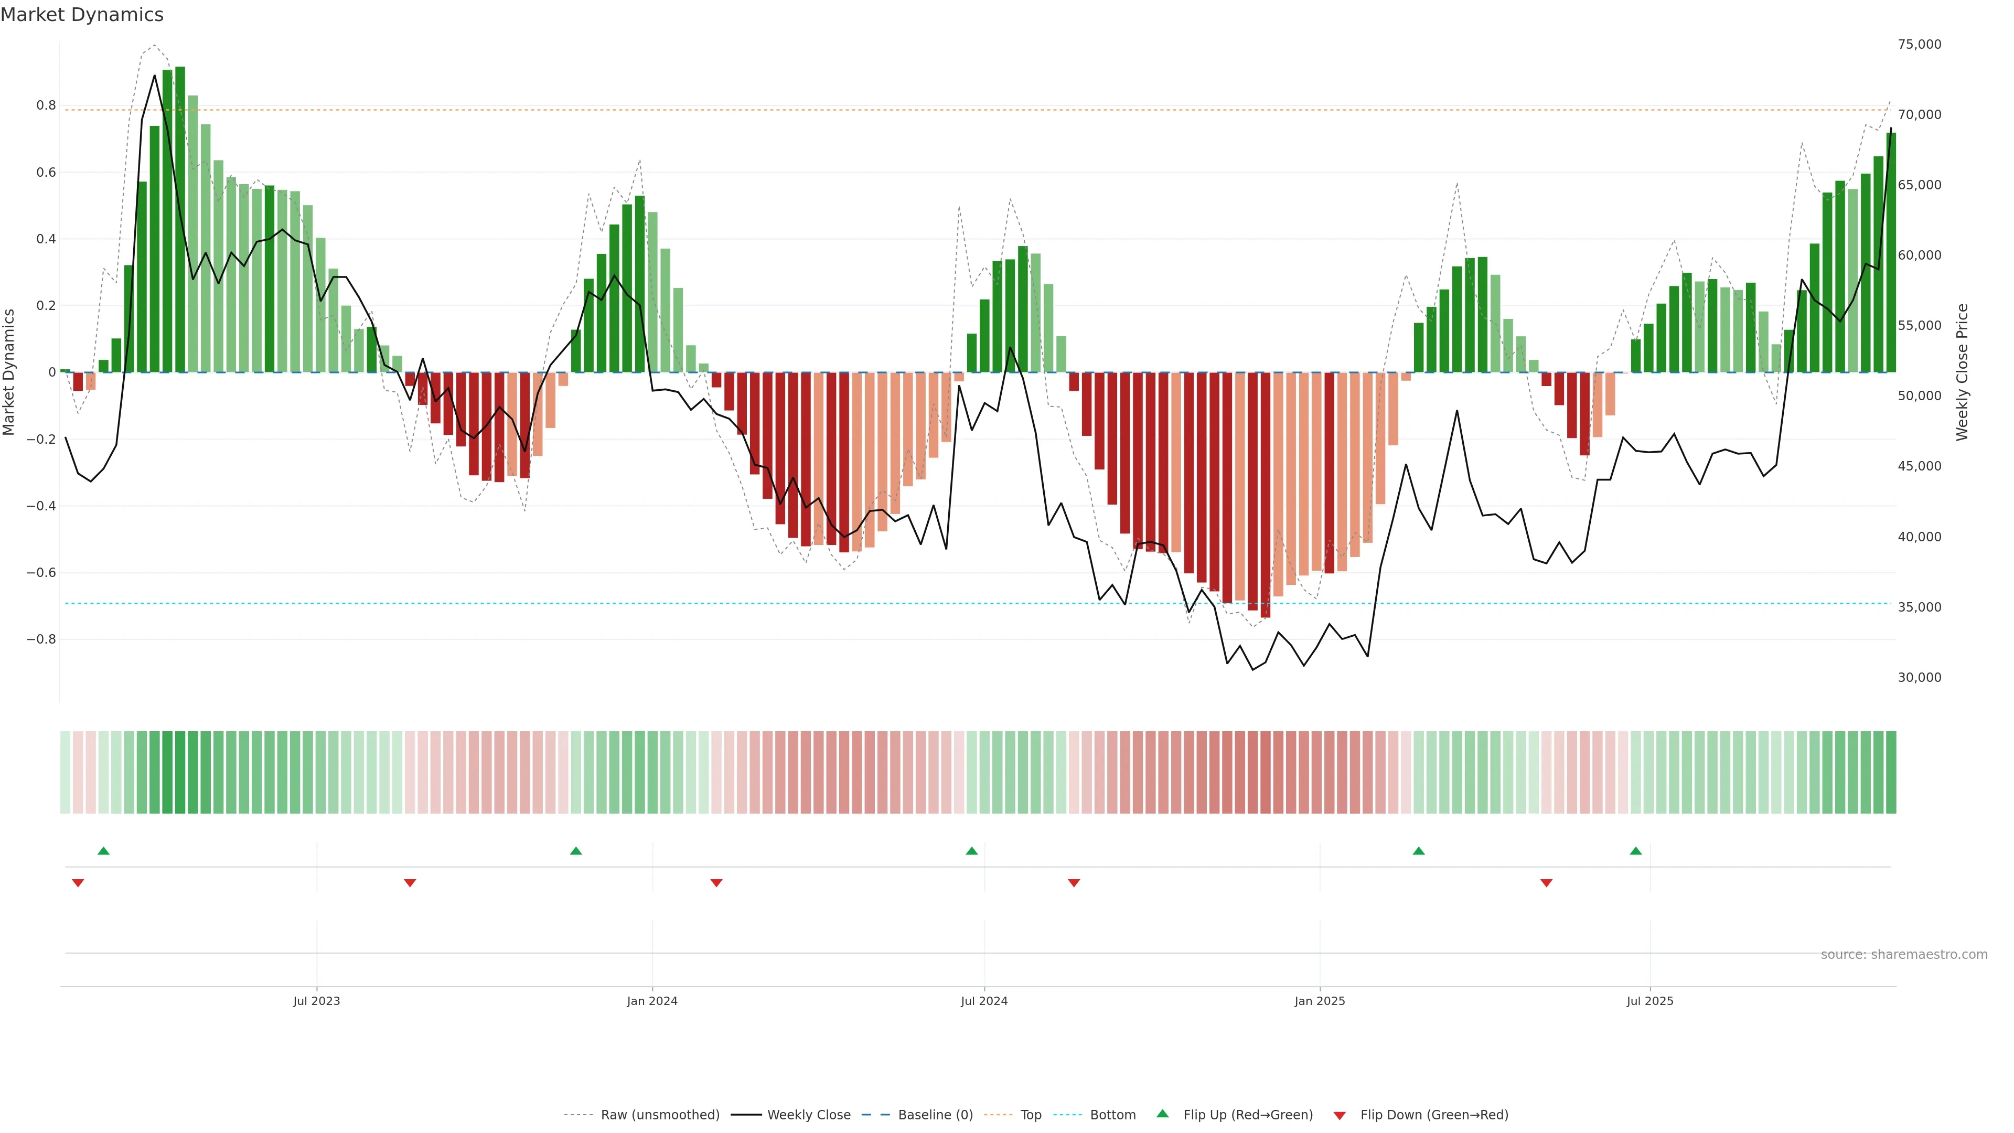
Task: Click the Jan 2024 x-axis label
Action: (x=652, y=1001)
